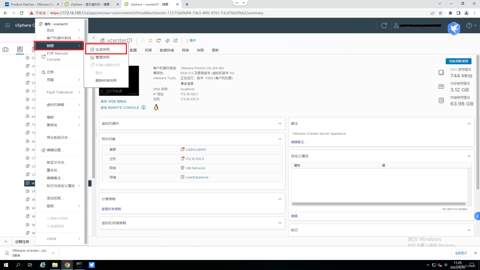Click the browser address bar URL

pyautogui.click(x=156, y=13)
